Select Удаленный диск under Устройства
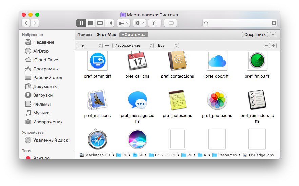The height and width of the screenshot is (186, 299). coord(47,140)
